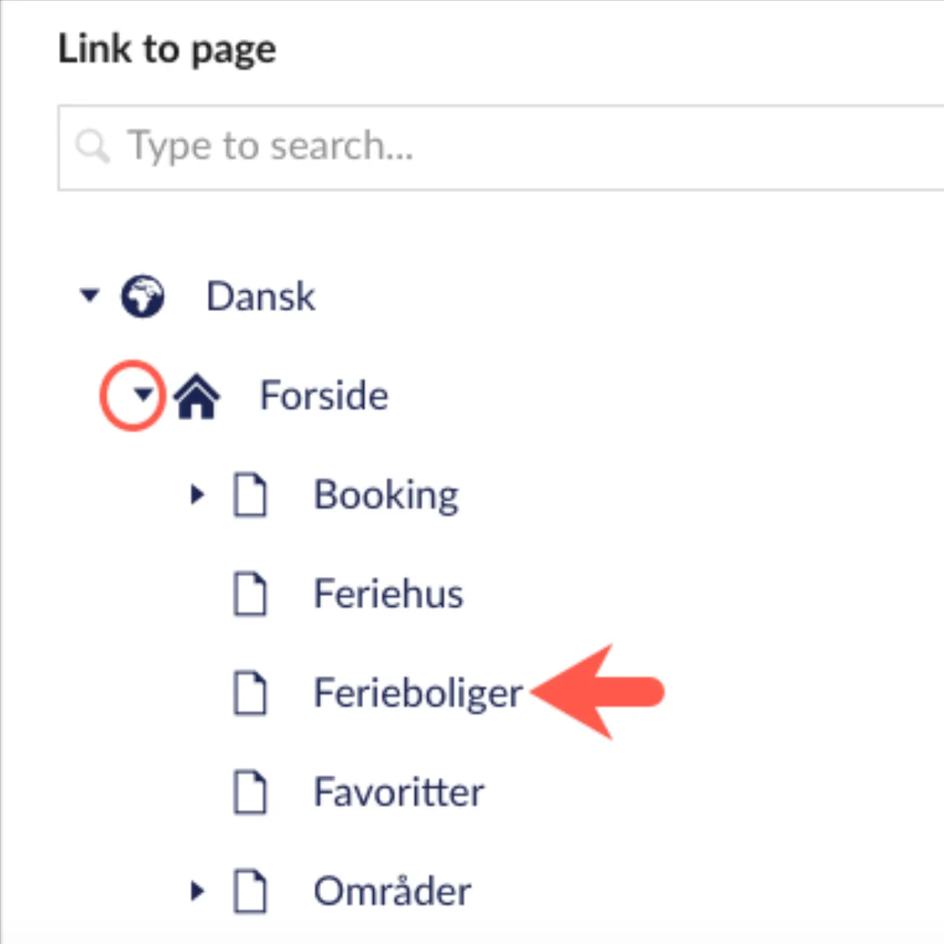Select the Dansk root label

click(x=261, y=297)
